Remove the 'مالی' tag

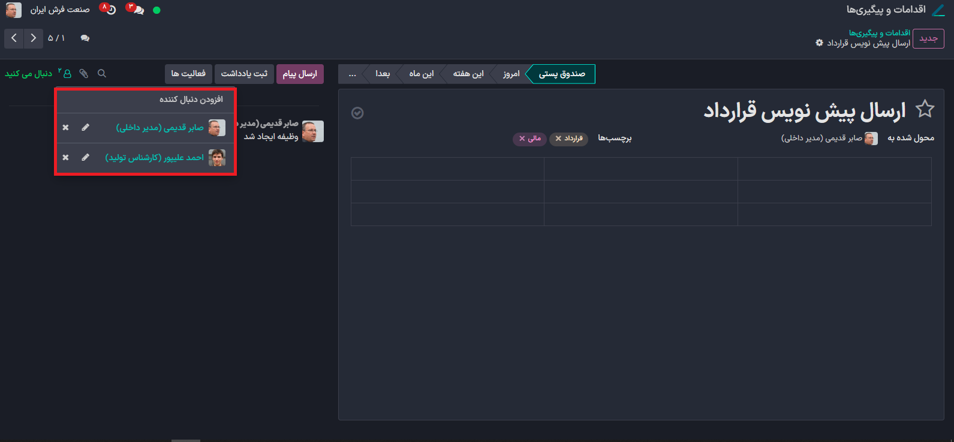[522, 139]
